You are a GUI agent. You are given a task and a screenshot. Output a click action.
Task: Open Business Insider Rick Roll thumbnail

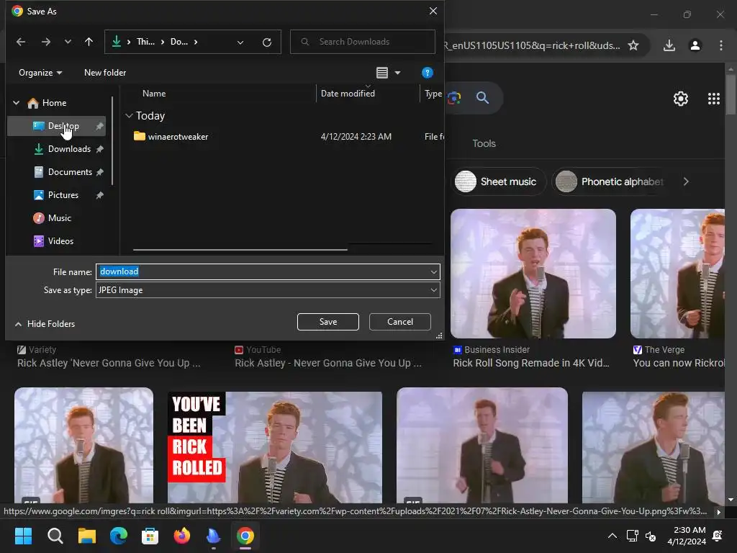tap(533, 273)
